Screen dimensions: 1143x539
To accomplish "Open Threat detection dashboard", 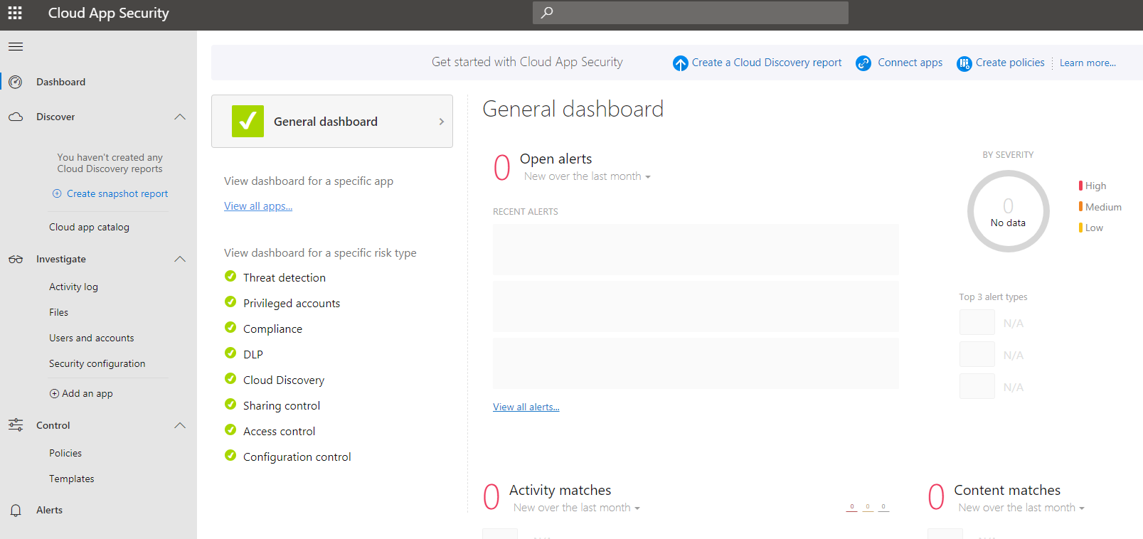I will [x=285, y=278].
